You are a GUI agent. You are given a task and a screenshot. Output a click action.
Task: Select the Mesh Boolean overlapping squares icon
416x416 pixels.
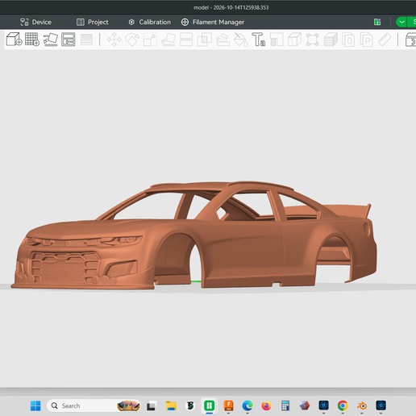(x=205, y=40)
